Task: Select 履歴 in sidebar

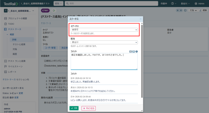Action: (15, 54)
